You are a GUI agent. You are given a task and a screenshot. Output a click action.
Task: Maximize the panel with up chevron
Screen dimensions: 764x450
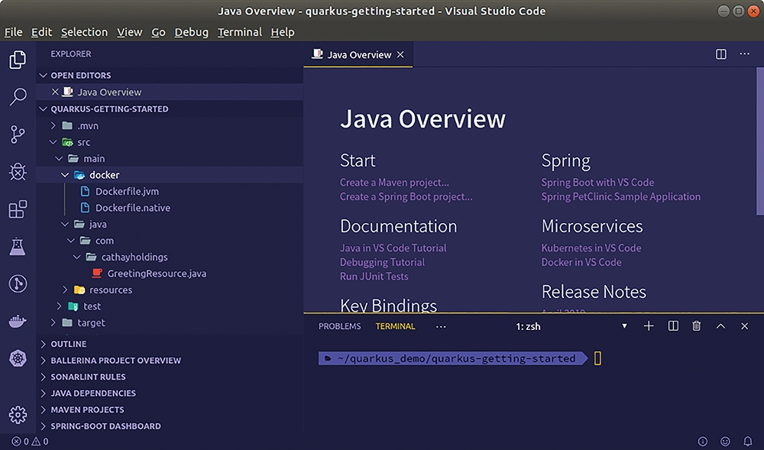[x=720, y=326]
